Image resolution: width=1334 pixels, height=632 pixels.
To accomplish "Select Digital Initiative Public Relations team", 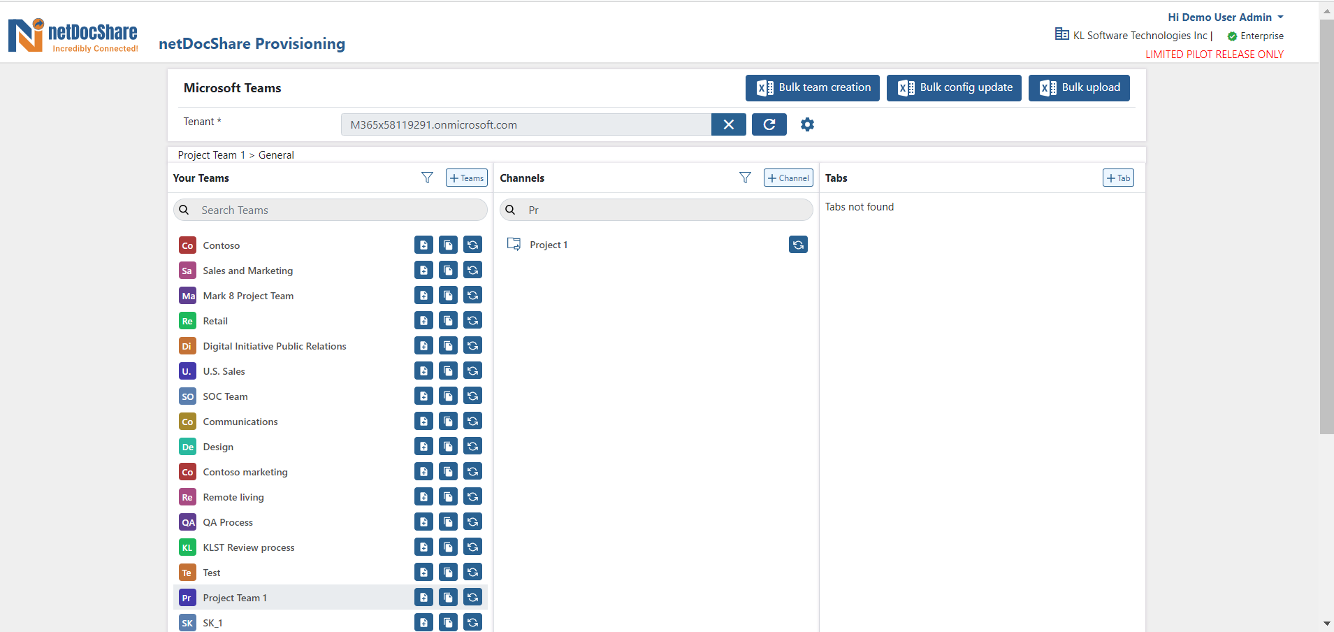I will coord(275,346).
